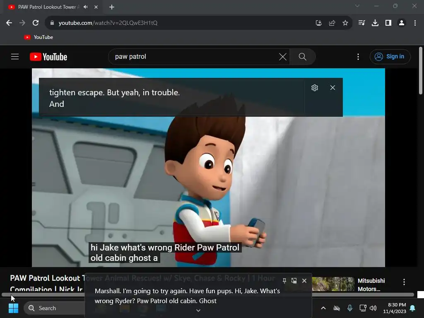The width and height of the screenshot is (424, 318).
Task: Click the youtube.com address bar URL
Action: tap(108, 23)
